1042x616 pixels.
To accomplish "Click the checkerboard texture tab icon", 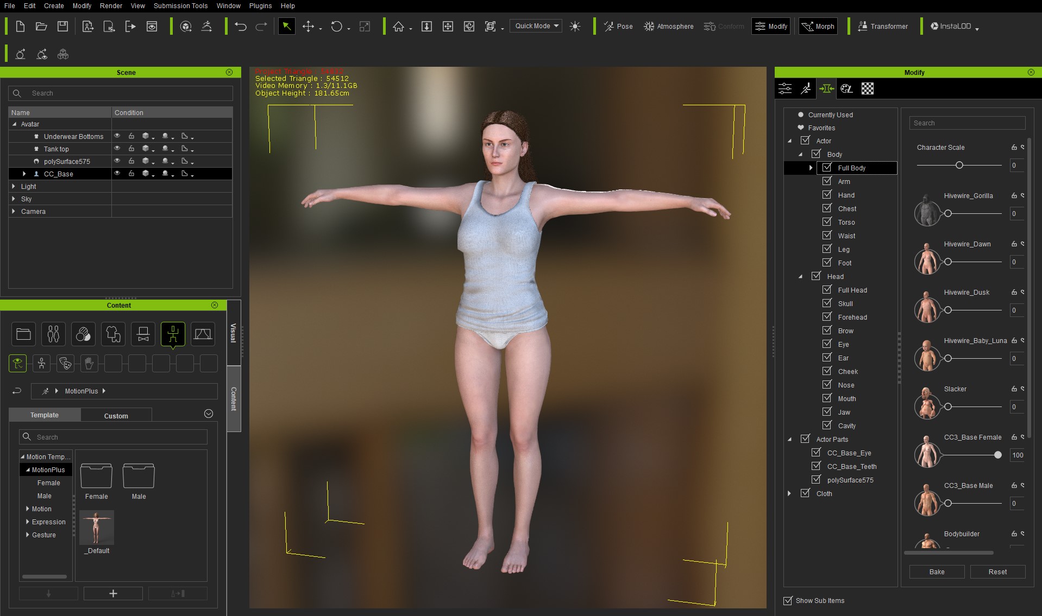I will 868,89.
